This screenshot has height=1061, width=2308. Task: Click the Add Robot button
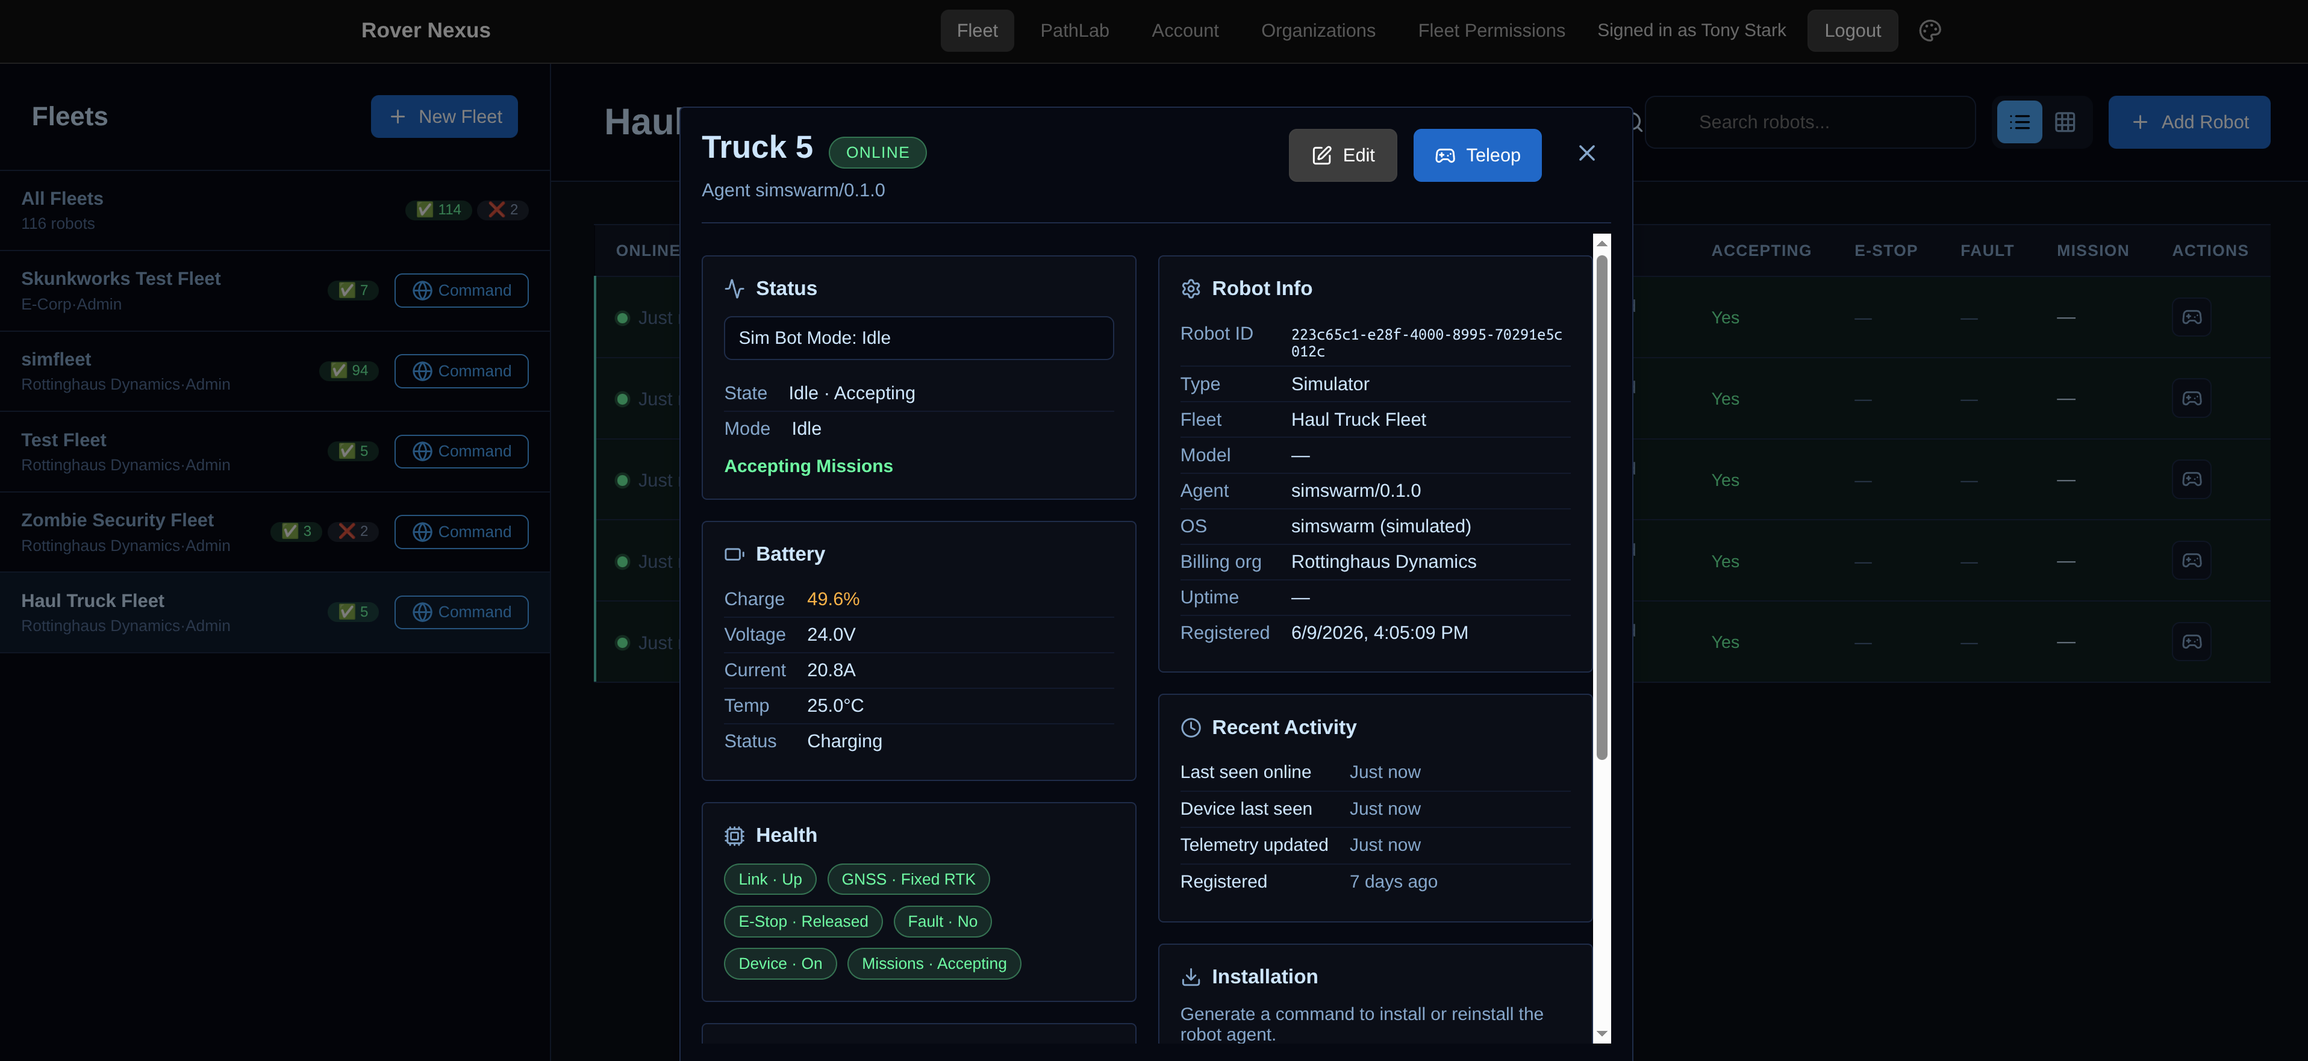click(2189, 122)
